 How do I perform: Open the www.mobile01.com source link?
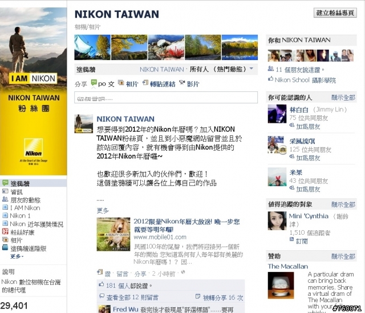160,237
